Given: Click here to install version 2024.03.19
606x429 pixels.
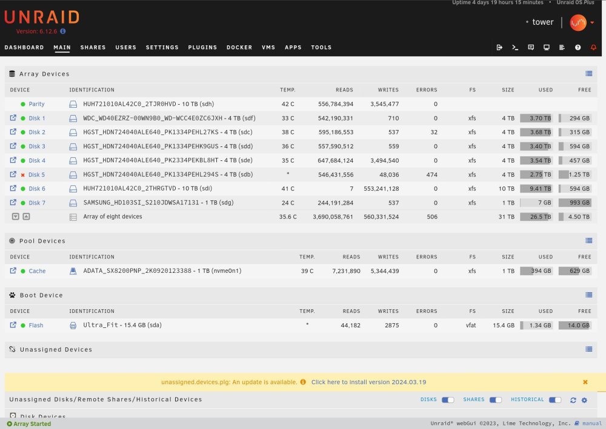Looking at the screenshot, I should [x=368, y=382].
